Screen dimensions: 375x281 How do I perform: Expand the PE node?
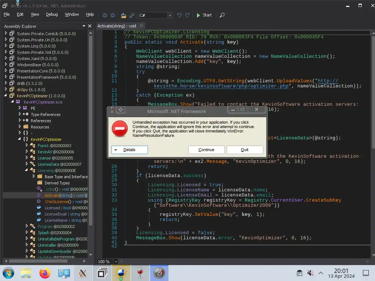[x=20, y=108]
